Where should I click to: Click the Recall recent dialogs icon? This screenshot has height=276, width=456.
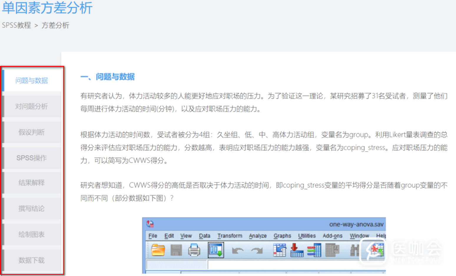[x=216, y=250]
